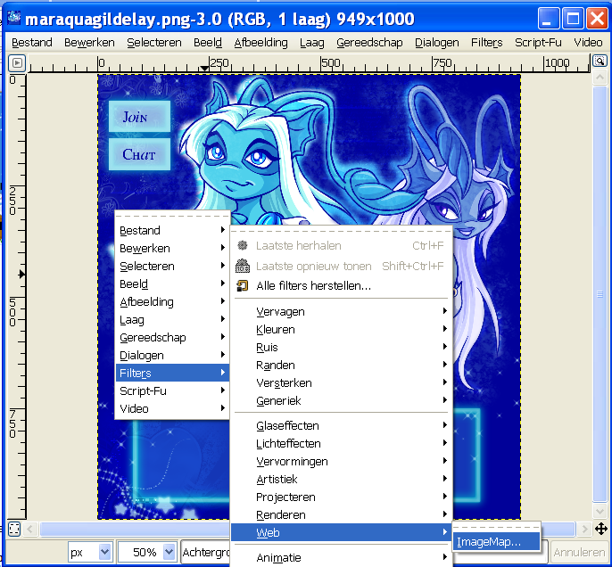Expand Gereedschap in the context menu
612x567 pixels.
tap(172, 338)
